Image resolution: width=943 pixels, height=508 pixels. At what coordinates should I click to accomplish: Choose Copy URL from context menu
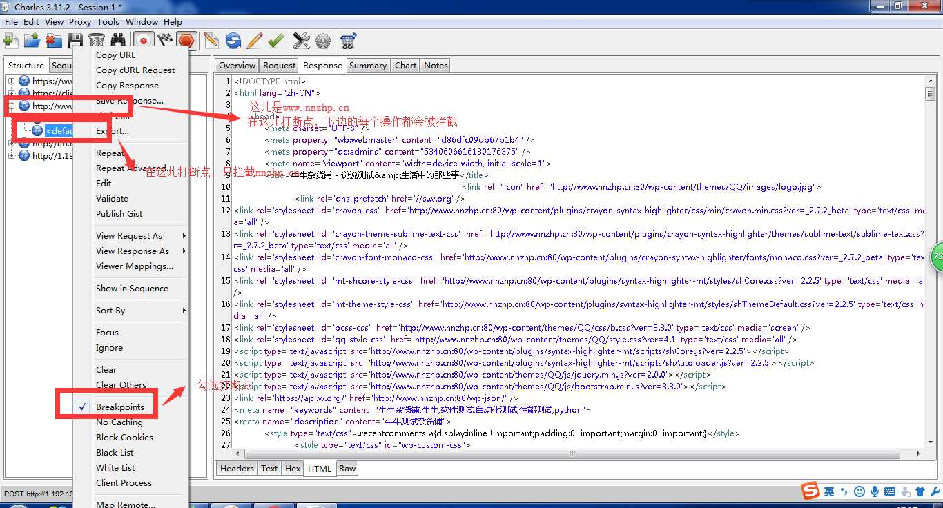116,55
